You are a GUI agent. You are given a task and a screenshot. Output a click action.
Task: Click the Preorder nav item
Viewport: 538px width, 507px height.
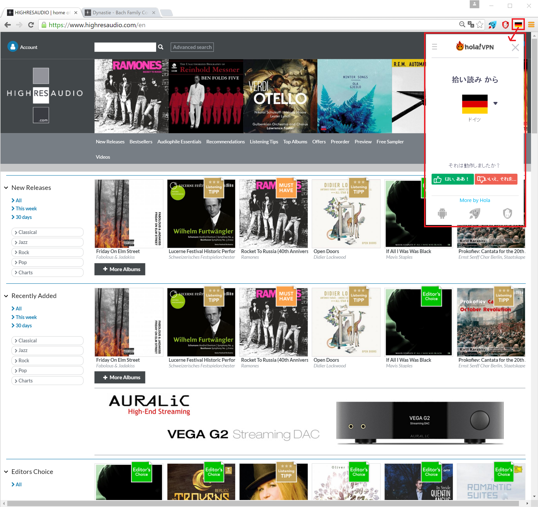point(340,142)
